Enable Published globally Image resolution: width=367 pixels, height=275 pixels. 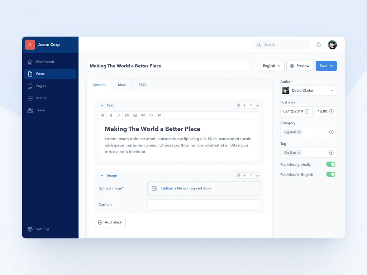pyautogui.click(x=330, y=164)
